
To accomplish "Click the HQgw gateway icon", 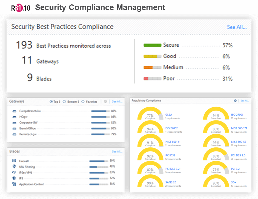I will [x=15, y=117].
